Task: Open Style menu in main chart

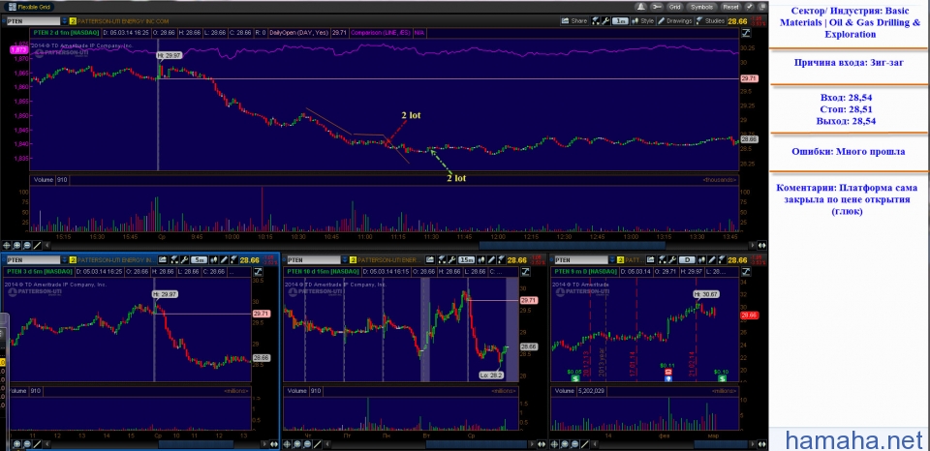Action: [x=642, y=20]
